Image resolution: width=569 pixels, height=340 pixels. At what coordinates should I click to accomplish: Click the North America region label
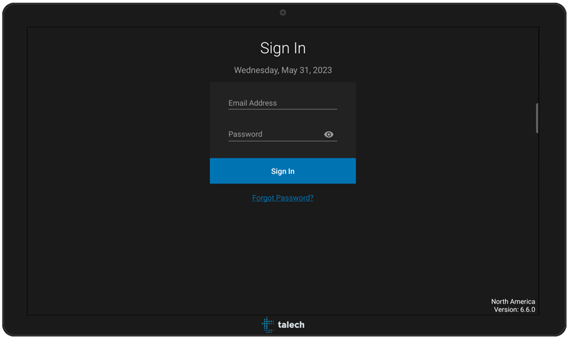(513, 302)
